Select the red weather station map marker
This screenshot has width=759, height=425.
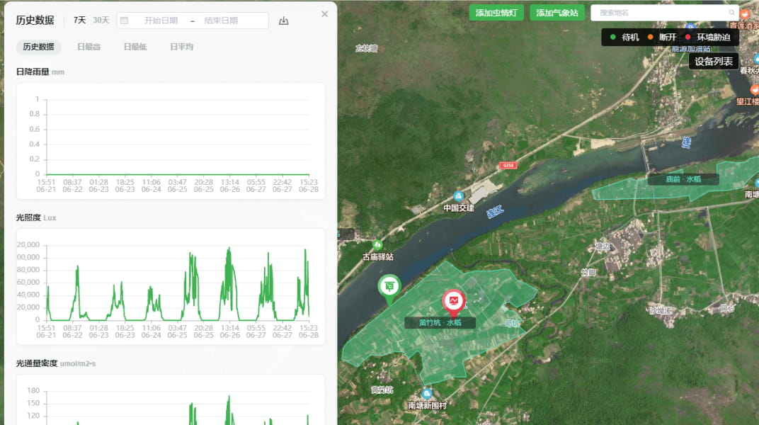click(454, 302)
